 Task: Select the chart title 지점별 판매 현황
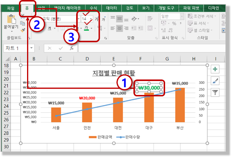click(x=114, y=73)
